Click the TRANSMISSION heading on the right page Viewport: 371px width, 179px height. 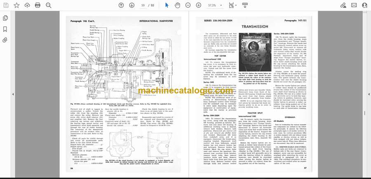[x=255, y=27]
